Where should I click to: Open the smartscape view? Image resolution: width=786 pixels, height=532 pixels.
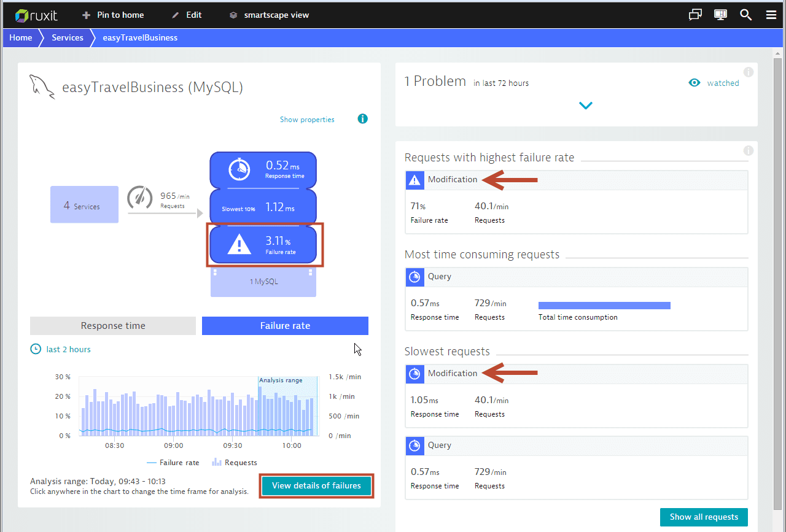click(269, 15)
